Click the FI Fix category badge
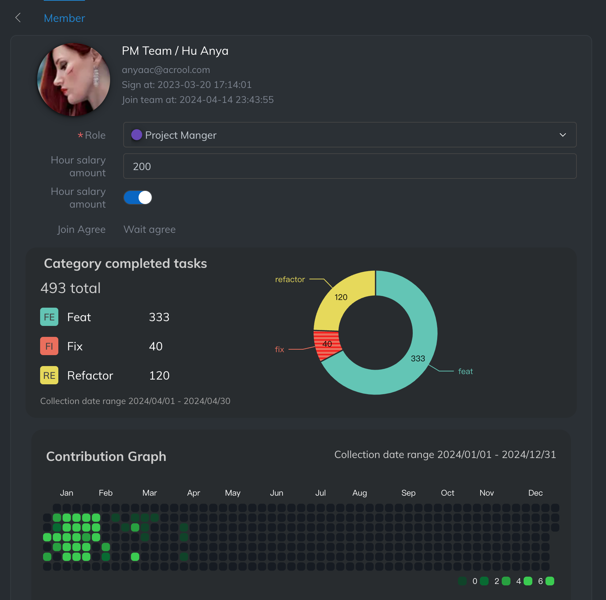 [x=49, y=346]
